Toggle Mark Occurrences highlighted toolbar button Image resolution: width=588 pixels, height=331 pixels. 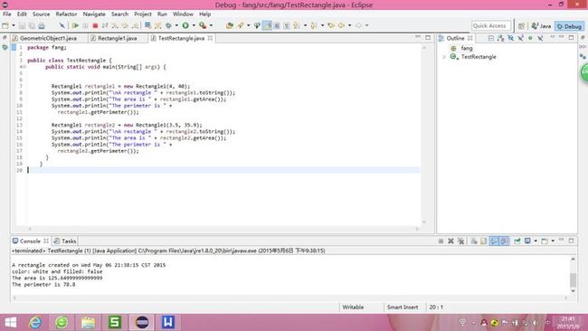pos(268,25)
